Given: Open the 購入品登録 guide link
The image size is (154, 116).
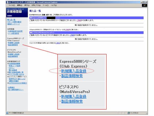Looking at the screenshot, I should [x=13, y=70].
